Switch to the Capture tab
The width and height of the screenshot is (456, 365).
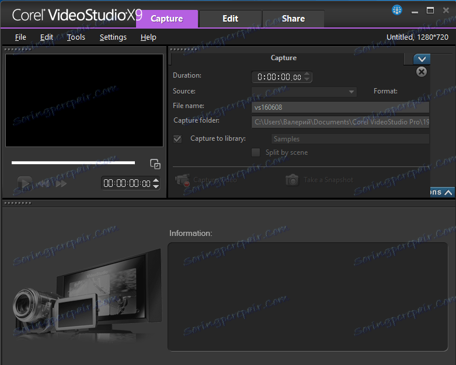(x=167, y=19)
